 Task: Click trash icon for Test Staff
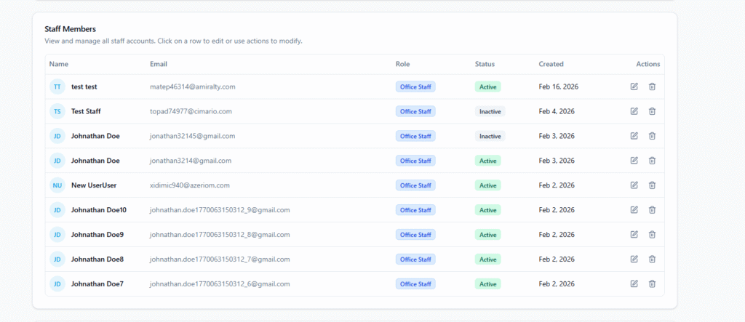[x=652, y=111]
